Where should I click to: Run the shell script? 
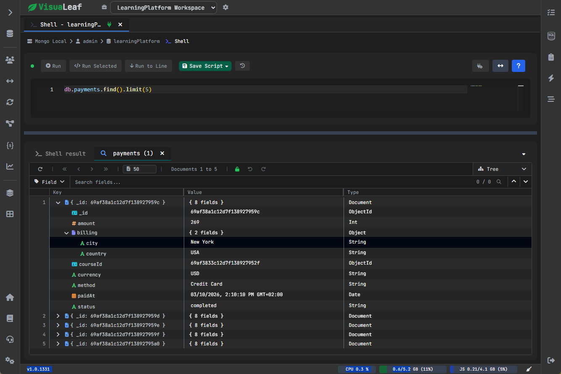pos(53,66)
